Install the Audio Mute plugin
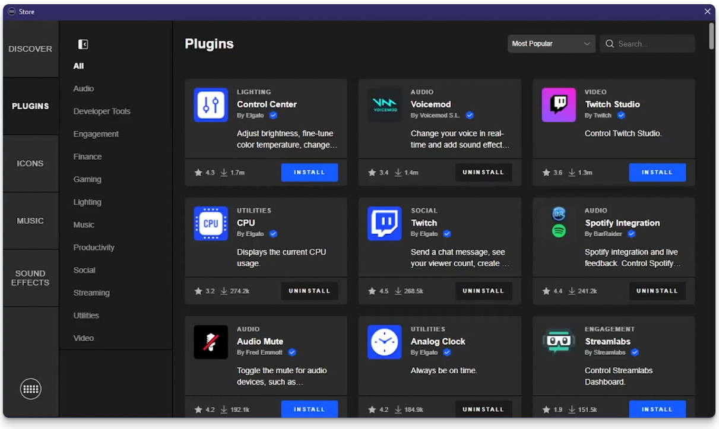This screenshot has height=429, width=719. [309, 409]
